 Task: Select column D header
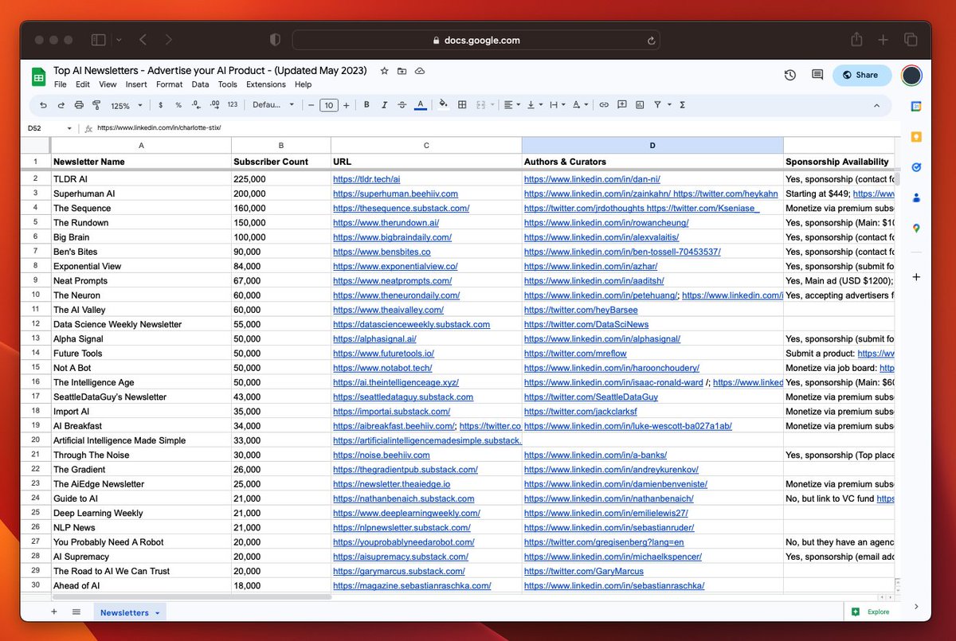click(652, 145)
